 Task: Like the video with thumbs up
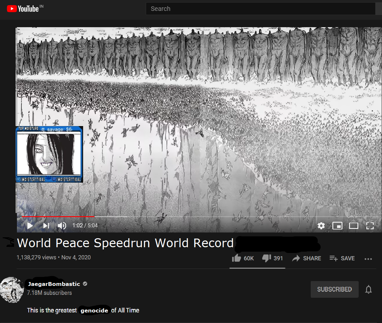click(243, 258)
